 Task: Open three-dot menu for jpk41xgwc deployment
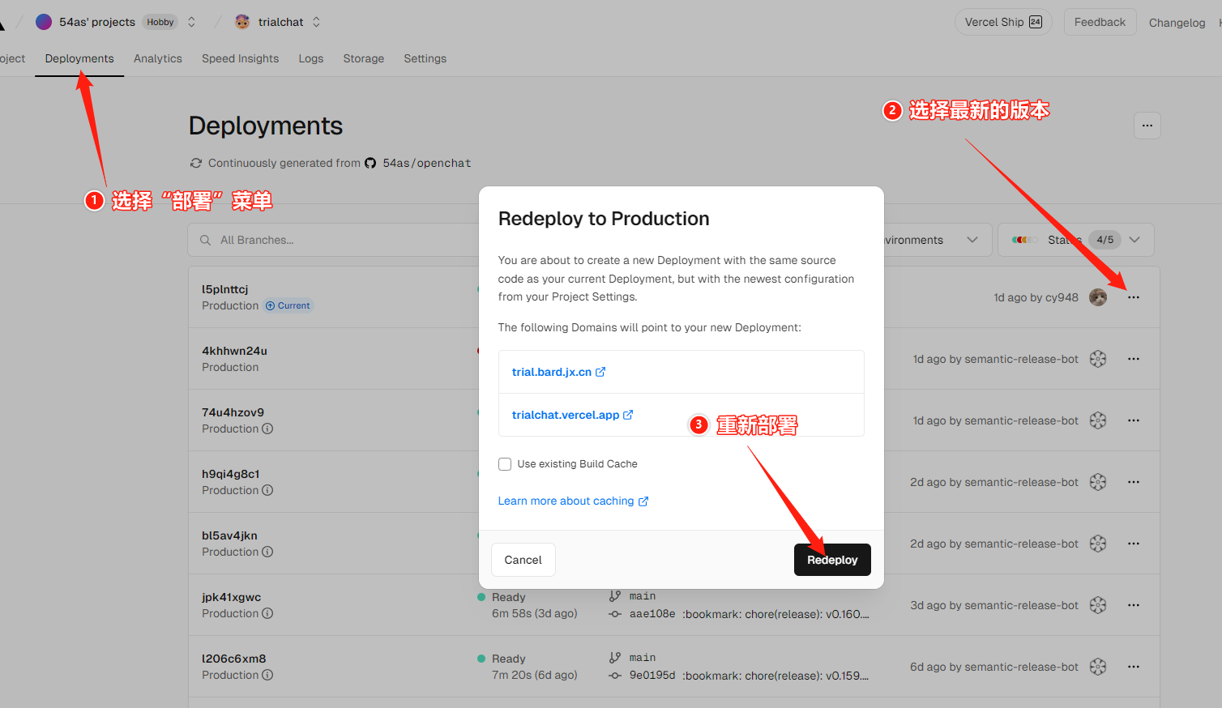point(1133,605)
